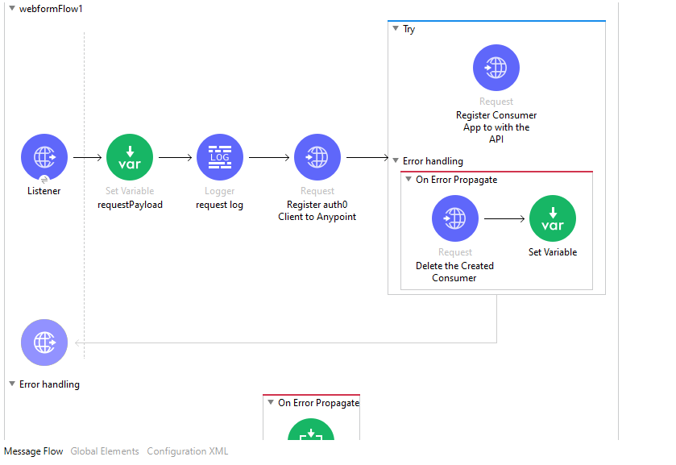Click the Set Variable requestPayload icon
Screen dimensions: 676x465
click(130, 157)
